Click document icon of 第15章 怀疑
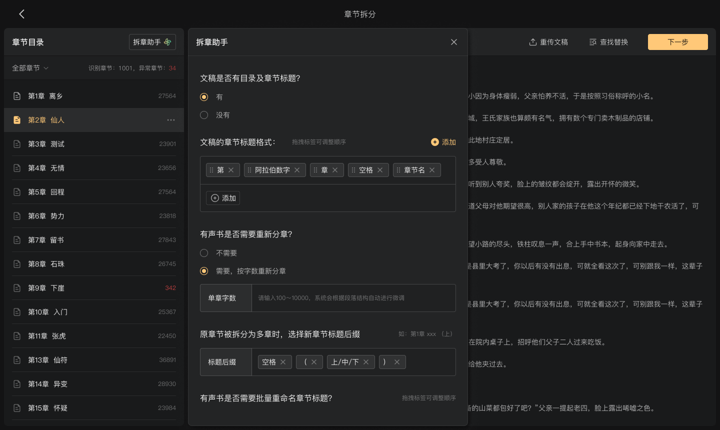The width and height of the screenshot is (720, 430). pyautogui.click(x=17, y=408)
